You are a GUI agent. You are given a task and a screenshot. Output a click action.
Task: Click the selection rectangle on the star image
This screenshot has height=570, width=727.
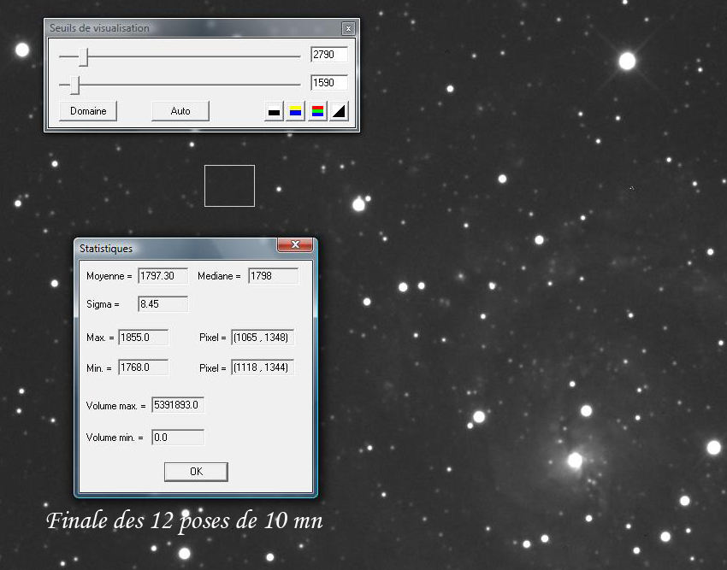coord(229,185)
